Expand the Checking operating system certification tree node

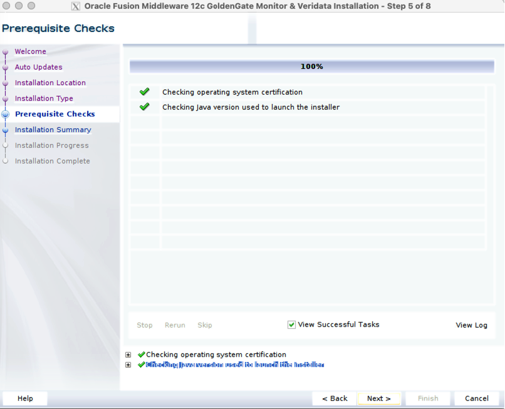128,355
